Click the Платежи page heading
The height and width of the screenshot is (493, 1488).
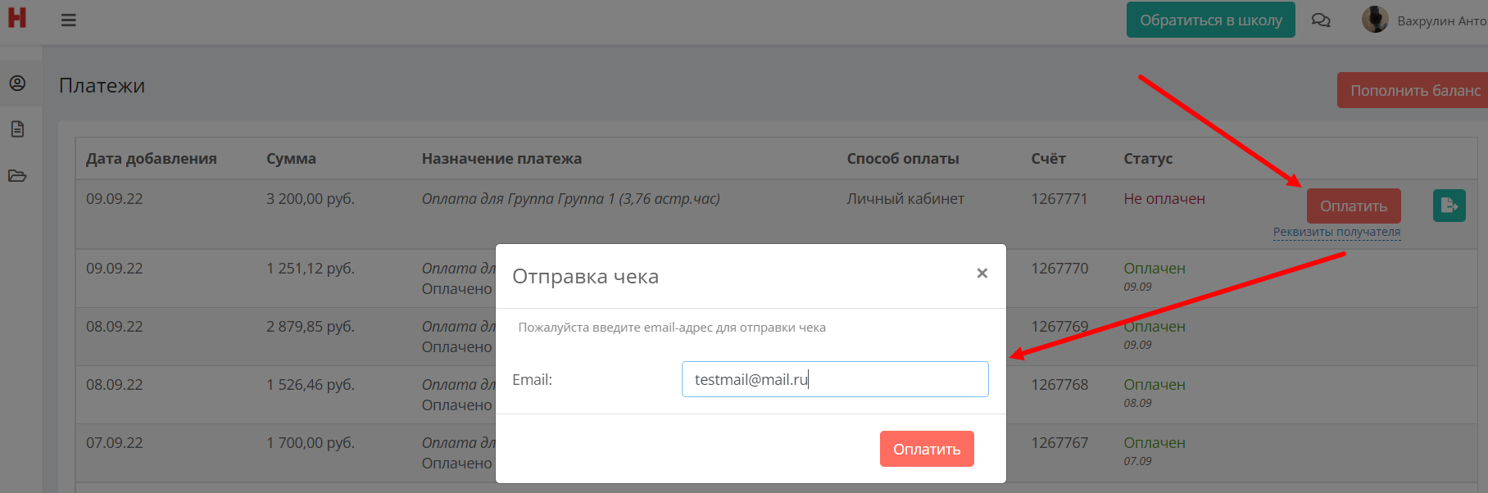[102, 85]
